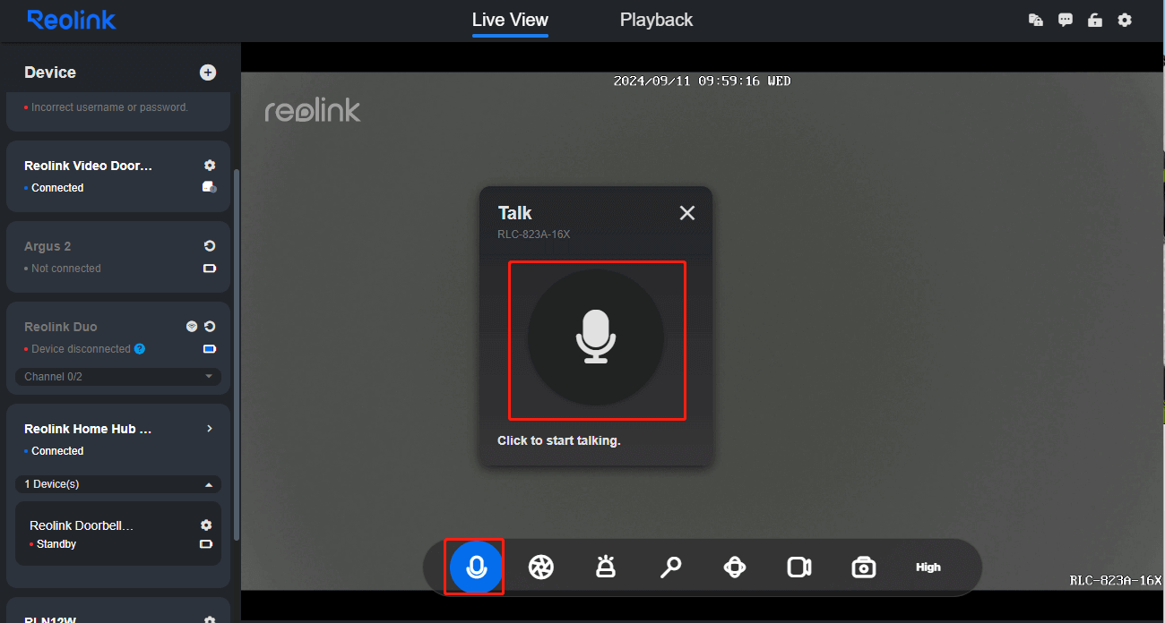Take a snapshot with the camera icon
This screenshot has height=623, width=1165.
pyautogui.click(x=864, y=567)
